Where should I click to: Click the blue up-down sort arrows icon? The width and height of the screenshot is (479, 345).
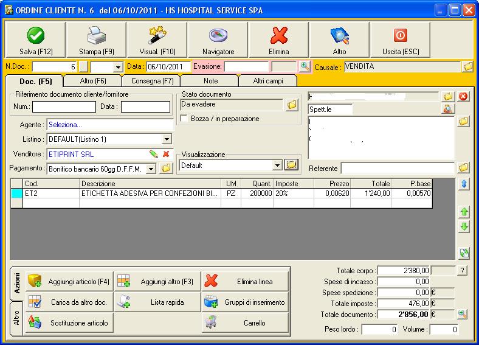[464, 184]
